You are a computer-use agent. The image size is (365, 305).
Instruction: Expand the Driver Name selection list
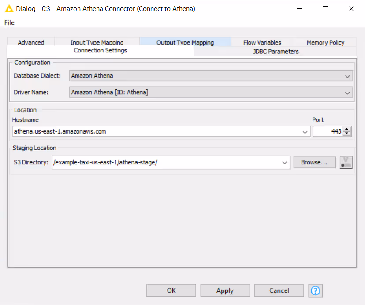tap(347, 93)
